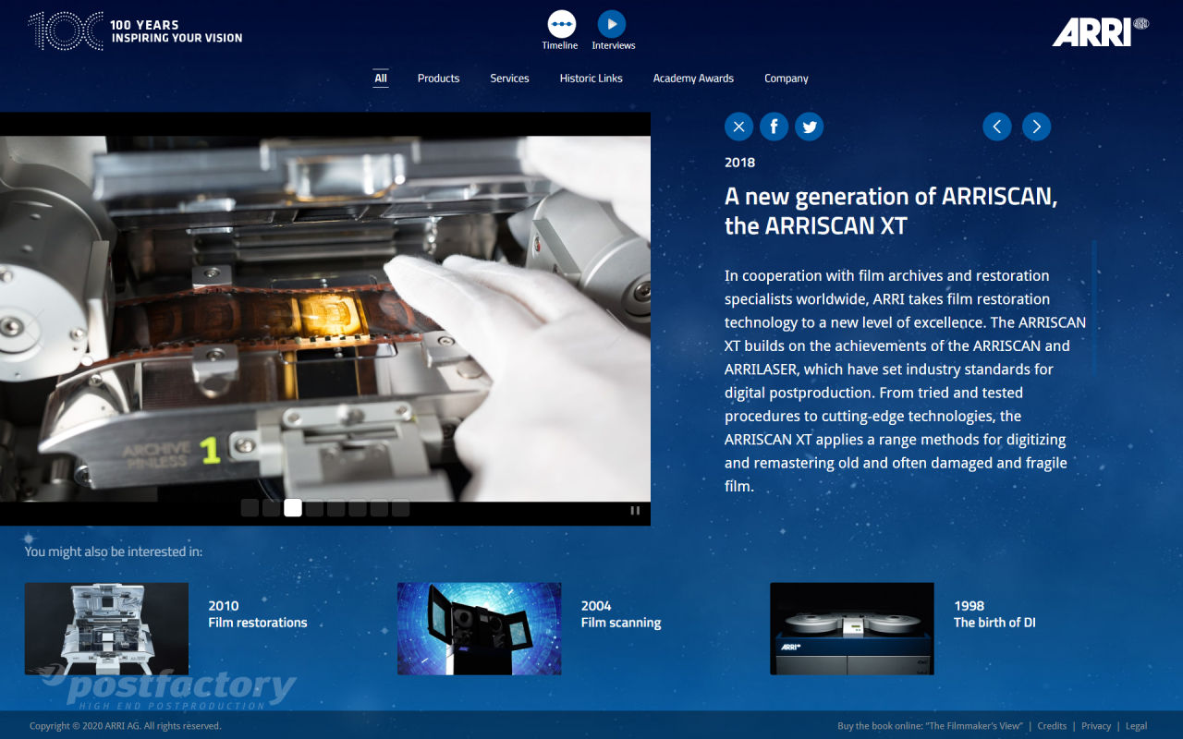Select the active third slideshow dot
Image resolution: width=1183 pixels, height=739 pixels.
[x=293, y=507]
